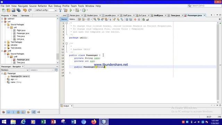This screenshot has height=125, width=222.
Task: Select Uml.java in the Projects tree
Action: tap(20, 39)
